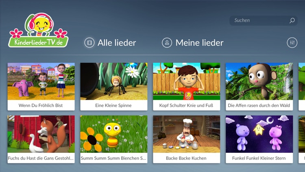
Task: Select the title Wenn Du Fröhlich Bist
Action: pyautogui.click(x=41, y=106)
